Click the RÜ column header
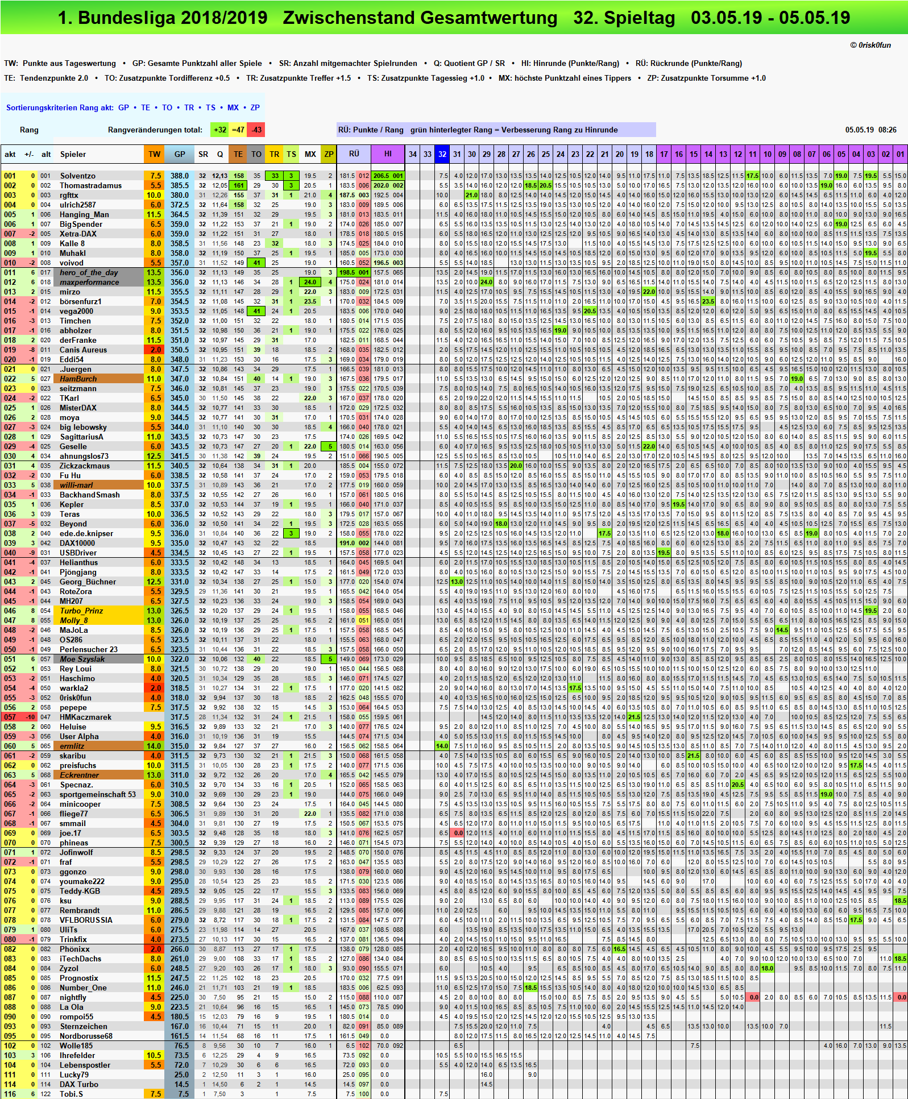The width and height of the screenshot is (908, 1099). point(354,154)
